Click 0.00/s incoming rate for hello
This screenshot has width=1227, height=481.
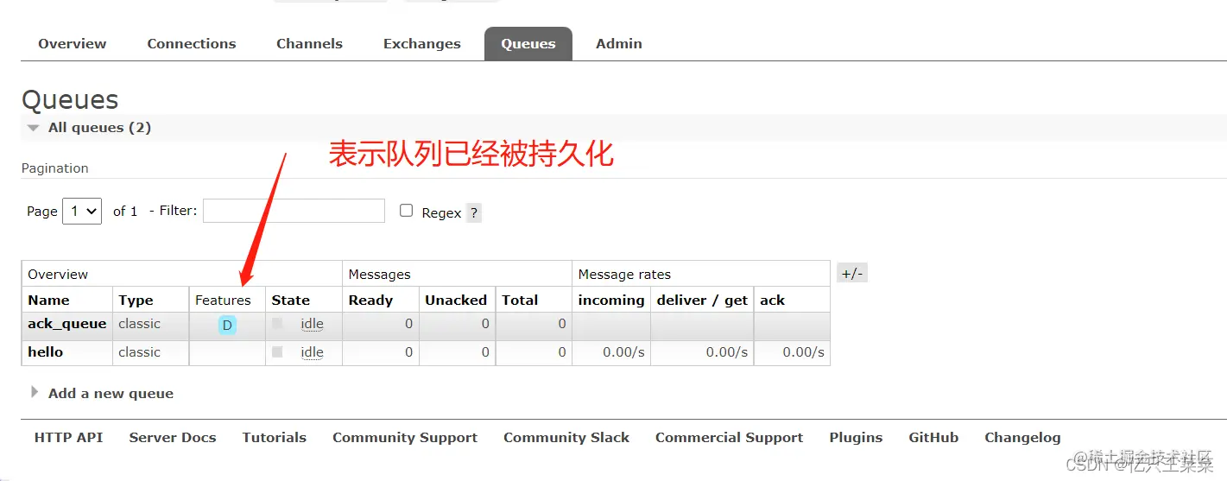tap(623, 352)
